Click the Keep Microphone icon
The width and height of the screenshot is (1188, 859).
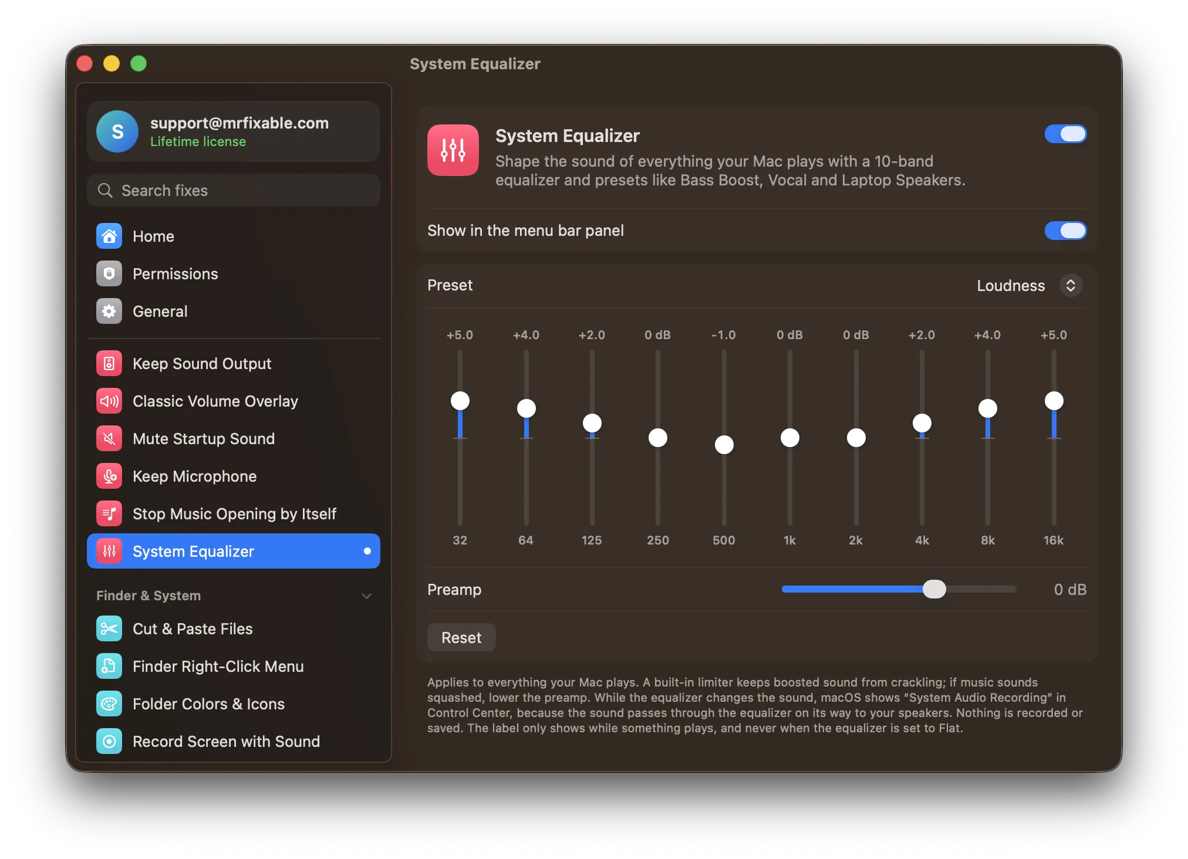point(109,476)
